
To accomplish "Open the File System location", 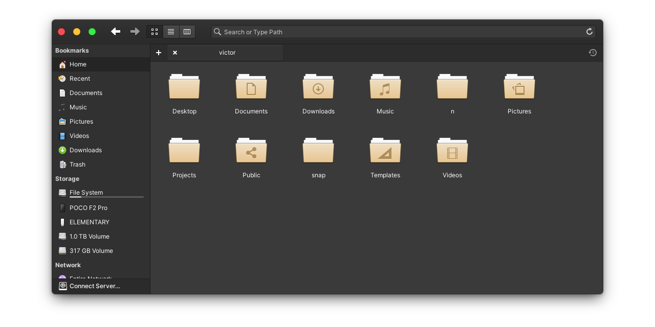I will (86, 193).
